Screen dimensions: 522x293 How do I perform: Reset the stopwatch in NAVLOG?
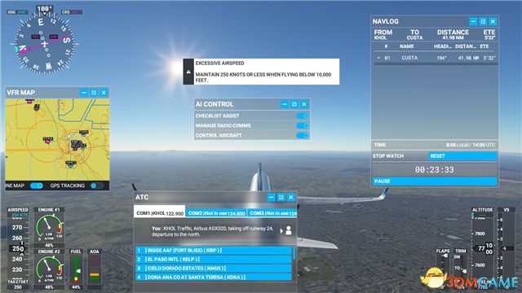[462, 155]
